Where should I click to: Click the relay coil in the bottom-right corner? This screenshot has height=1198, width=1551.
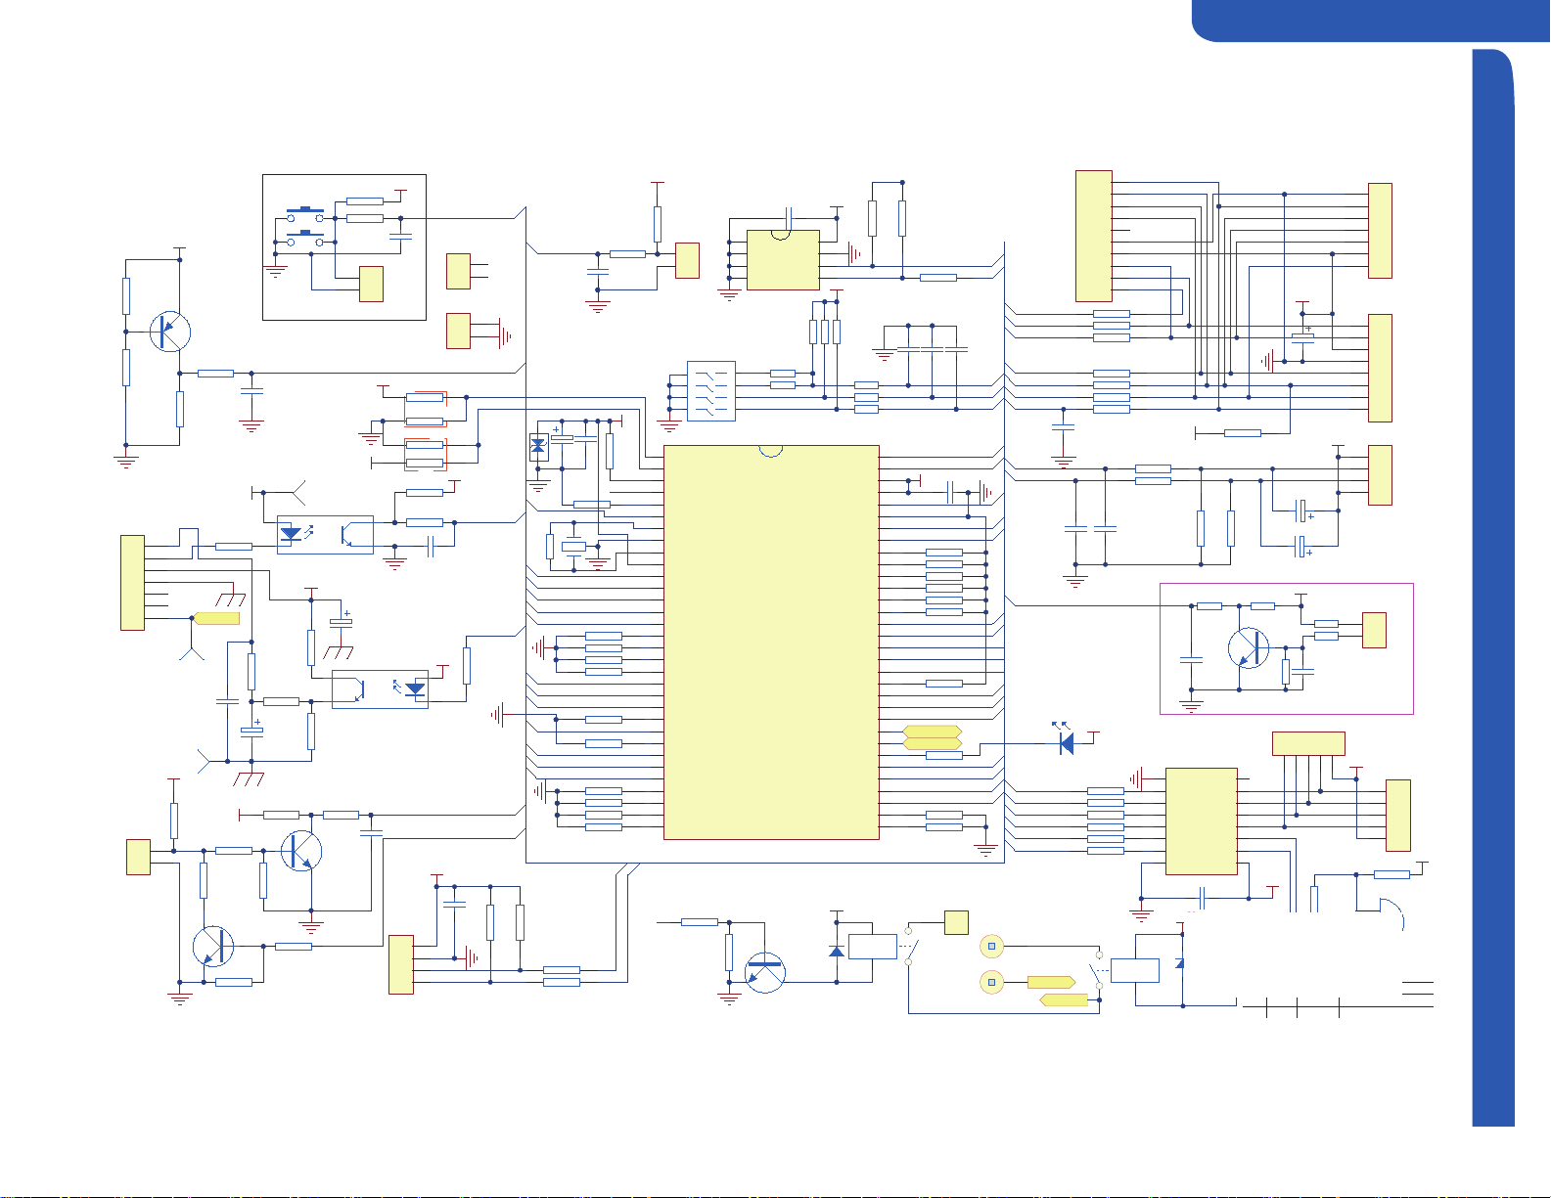1135,970
